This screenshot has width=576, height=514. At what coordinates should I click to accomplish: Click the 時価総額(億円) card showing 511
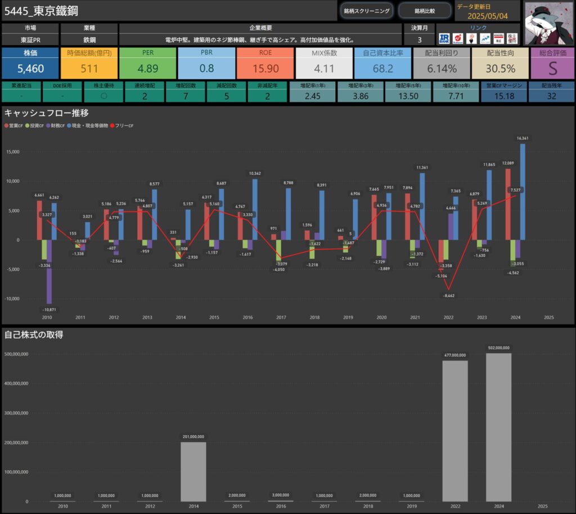tap(89, 63)
